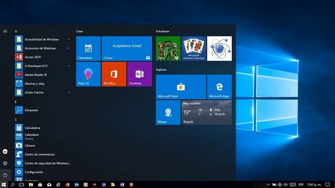Open Centro de comentarios app

coord(43,154)
